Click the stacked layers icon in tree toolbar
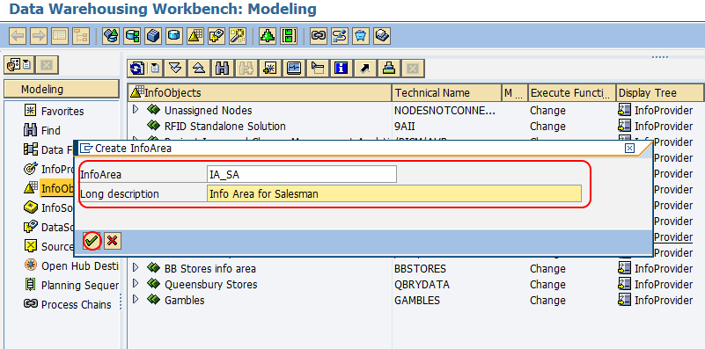Viewport: 705px width, 349px height. pyautogui.click(x=389, y=69)
